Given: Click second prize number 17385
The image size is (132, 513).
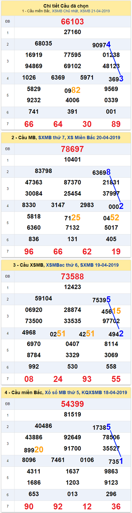Looking at the screenshot, I should point(101,427).
